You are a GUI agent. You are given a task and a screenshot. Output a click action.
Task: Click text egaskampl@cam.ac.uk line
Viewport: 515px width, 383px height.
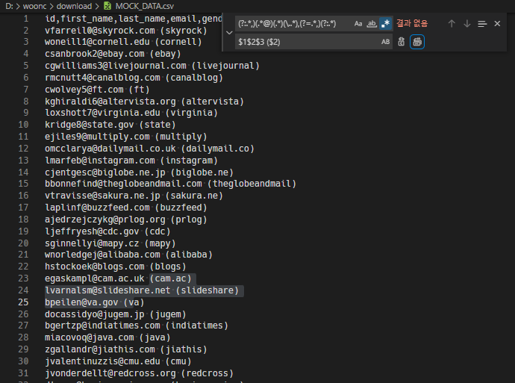click(x=118, y=278)
